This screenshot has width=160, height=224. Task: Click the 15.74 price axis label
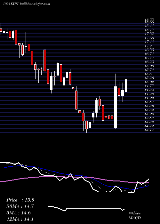click(x=149, y=70)
